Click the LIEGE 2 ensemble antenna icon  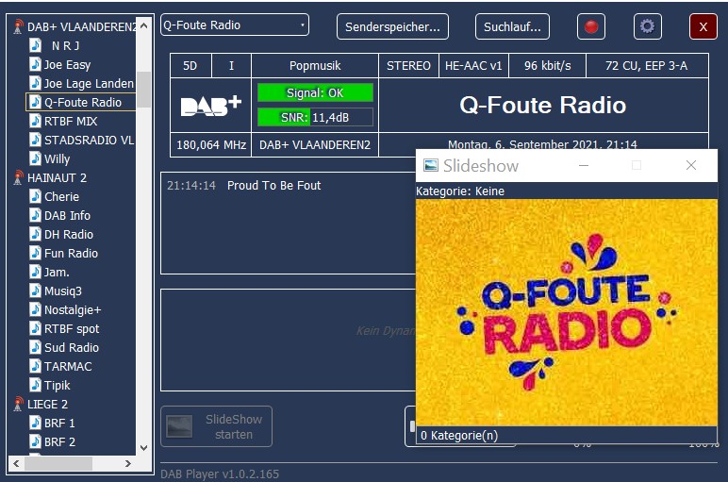pyautogui.click(x=18, y=404)
